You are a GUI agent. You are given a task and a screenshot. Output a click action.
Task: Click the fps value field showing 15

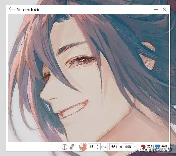click(92, 147)
